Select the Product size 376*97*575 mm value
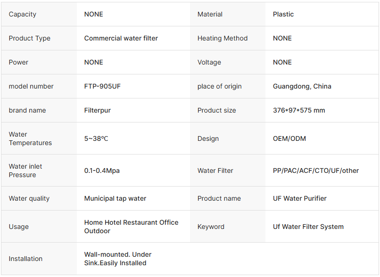Screen dimensions: 380x277 point(298,110)
